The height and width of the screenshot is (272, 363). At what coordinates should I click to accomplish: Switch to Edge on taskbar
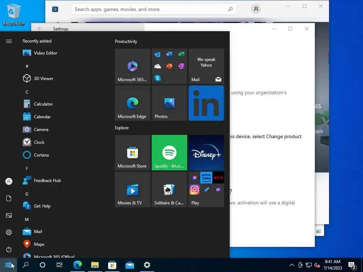(78, 265)
